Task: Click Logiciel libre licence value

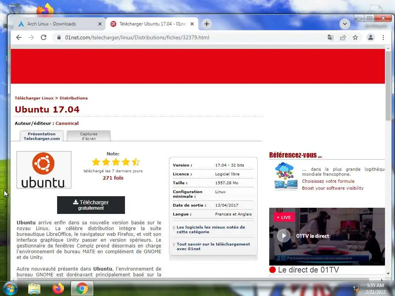Action: click(x=227, y=174)
